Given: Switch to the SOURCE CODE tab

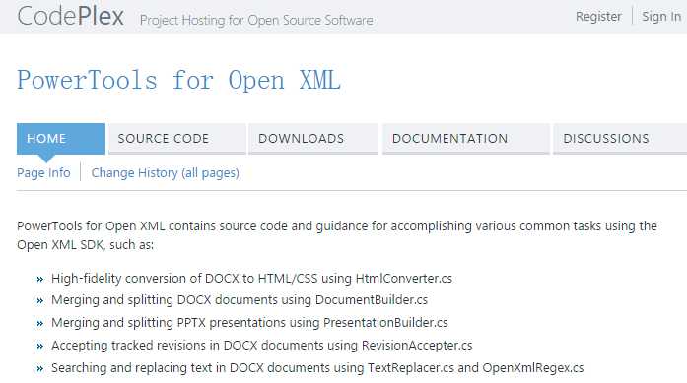Looking at the screenshot, I should coord(177,139).
